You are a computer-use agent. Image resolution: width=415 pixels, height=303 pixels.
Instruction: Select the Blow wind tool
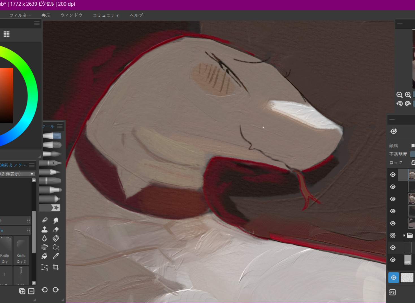point(44,247)
